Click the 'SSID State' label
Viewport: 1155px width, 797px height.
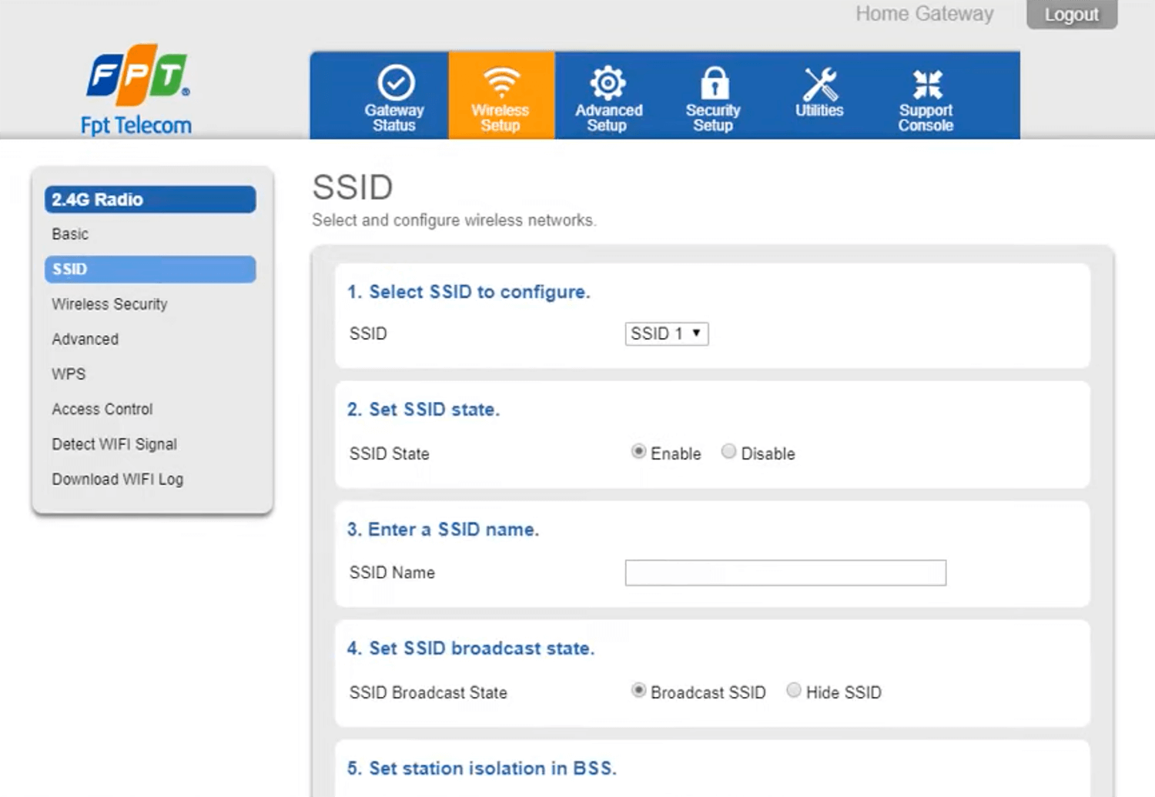(x=389, y=454)
